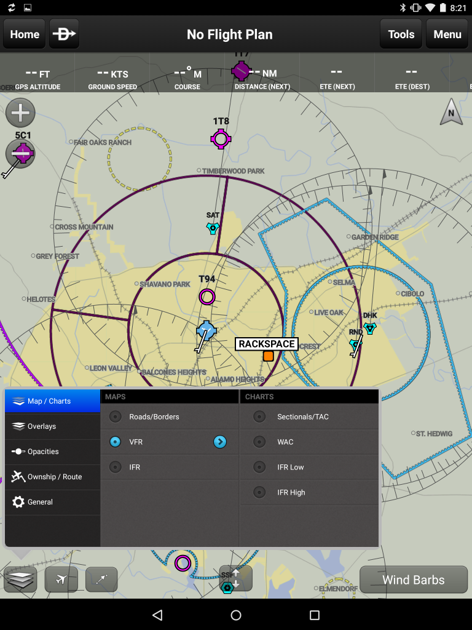Zoom in with the plus button
Image resolution: width=472 pixels, height=630 pixels.
point(20,113)
